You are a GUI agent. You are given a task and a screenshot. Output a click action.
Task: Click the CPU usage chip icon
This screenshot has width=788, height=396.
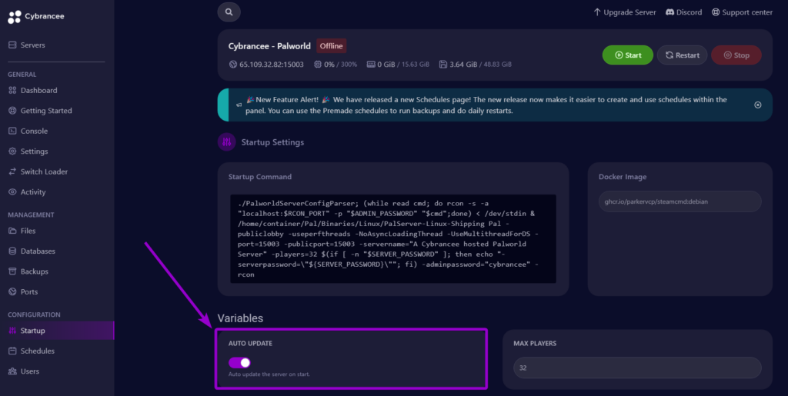(x=318, y=65)
